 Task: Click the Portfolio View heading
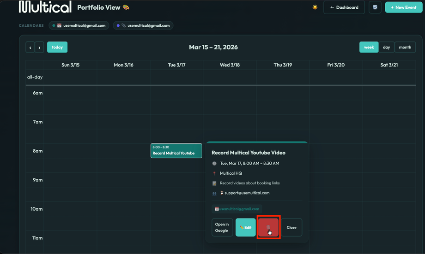point(99,7)
